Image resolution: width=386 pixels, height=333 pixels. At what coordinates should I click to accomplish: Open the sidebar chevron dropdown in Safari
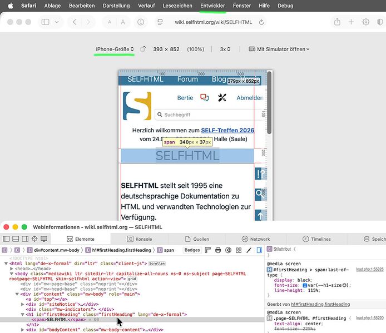click(57, 22)
